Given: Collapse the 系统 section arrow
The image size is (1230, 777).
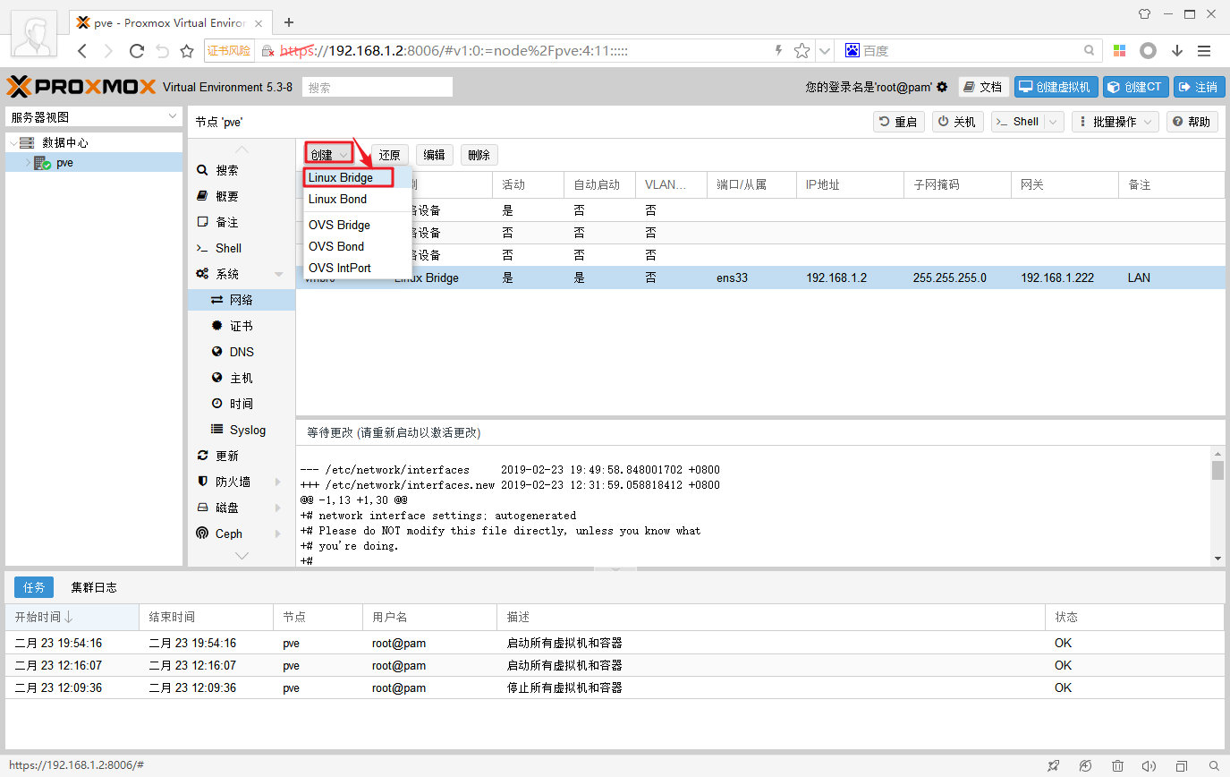Looking at the screenshot, I should pos(278,274).
